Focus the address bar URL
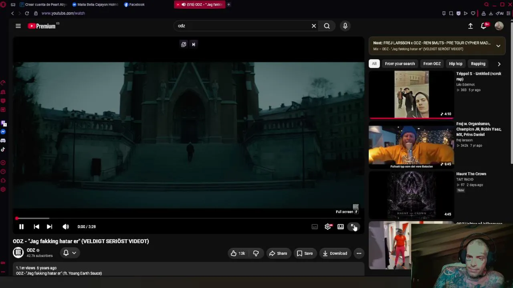513x288 pixels. pos(63,13)
